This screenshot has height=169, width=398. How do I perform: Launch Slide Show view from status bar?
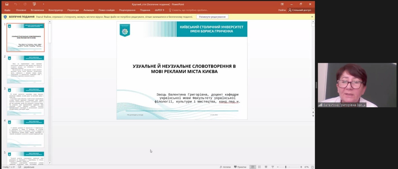click(x=273, y=167)
